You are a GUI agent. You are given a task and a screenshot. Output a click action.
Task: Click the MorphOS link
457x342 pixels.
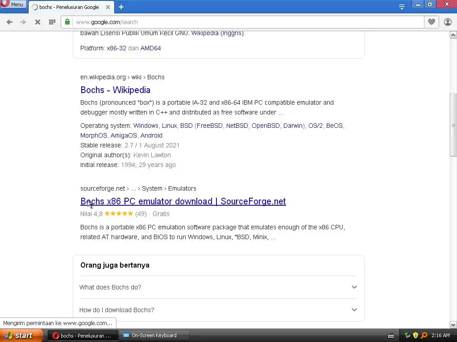(x=94, y=135)
